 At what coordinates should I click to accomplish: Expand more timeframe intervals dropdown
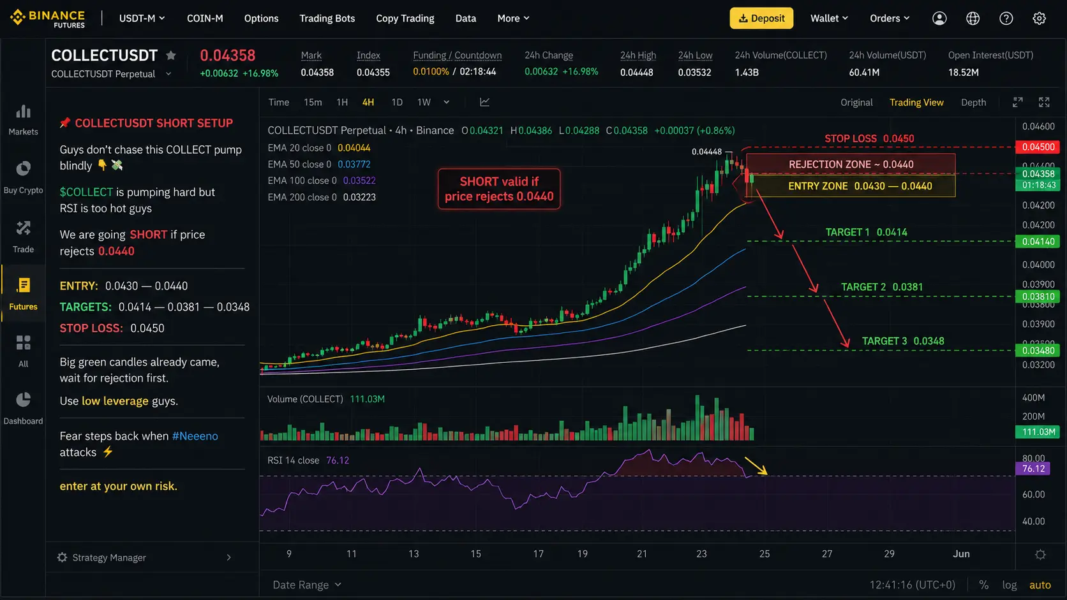coord(447,102)
